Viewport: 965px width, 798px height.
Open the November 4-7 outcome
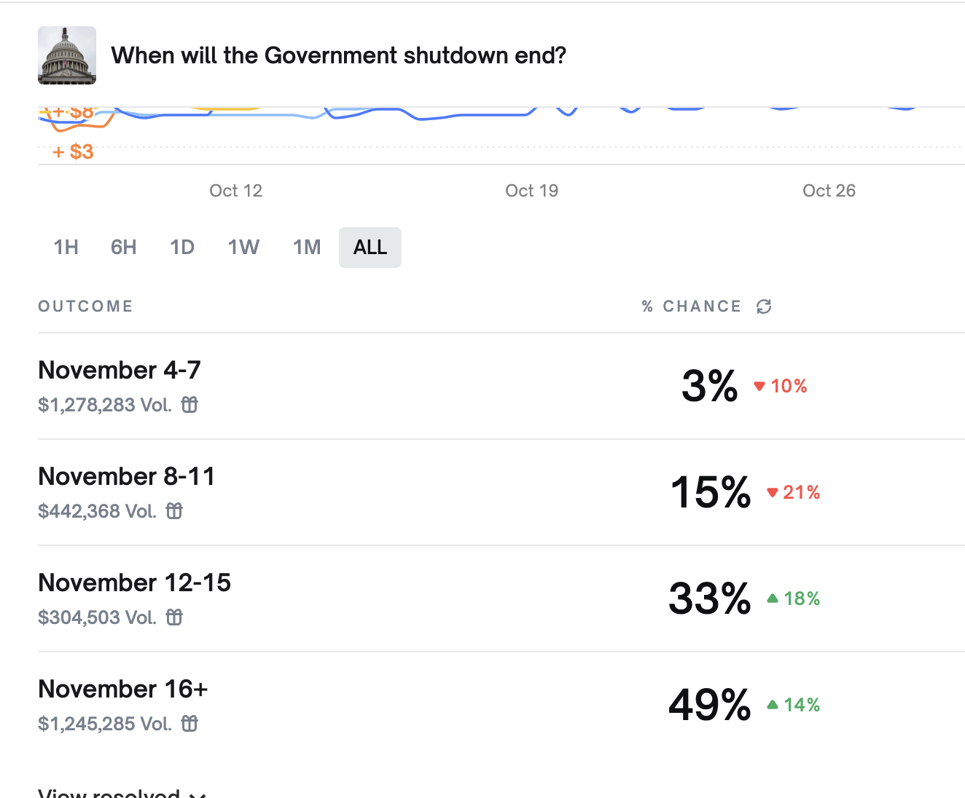pos(120,370)
